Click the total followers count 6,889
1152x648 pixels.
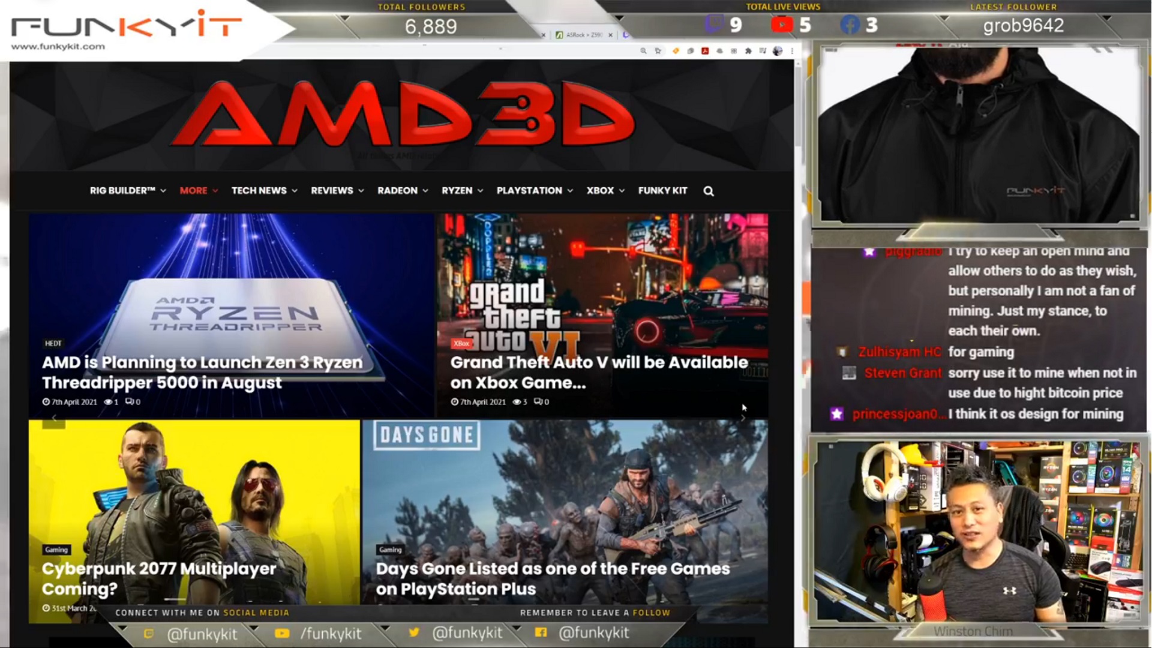point(431,26)
